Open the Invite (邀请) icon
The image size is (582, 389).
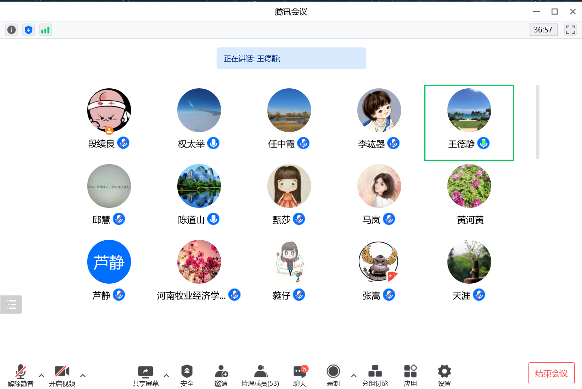tap(221, 376)
